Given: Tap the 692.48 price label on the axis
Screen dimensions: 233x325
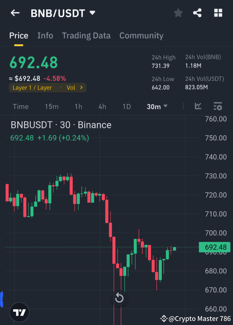Looking at the screenshot, I should 215,247.
